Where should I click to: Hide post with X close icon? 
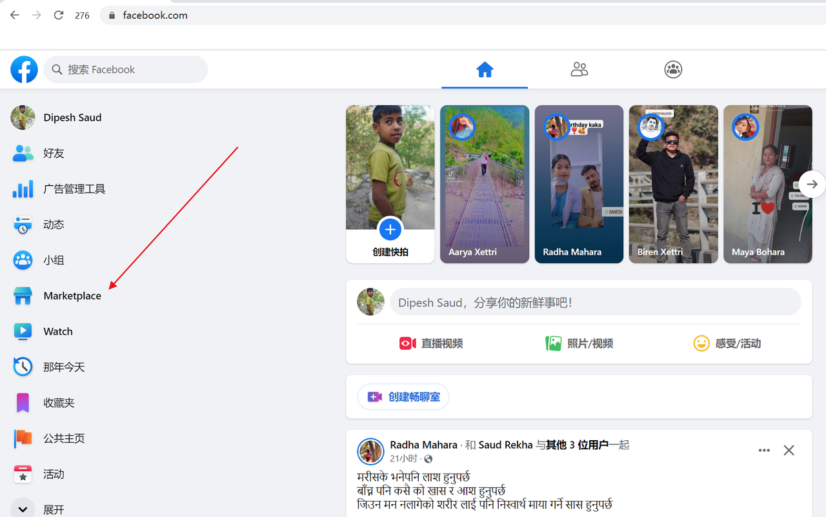point(789,450)
